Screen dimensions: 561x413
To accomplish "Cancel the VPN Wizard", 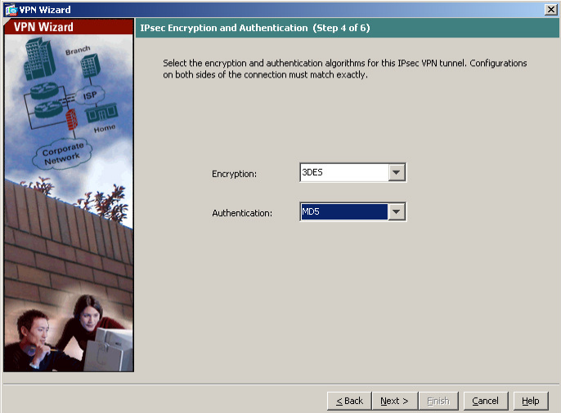I will (486, 401).
